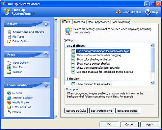The height and width of the screenshot is (130, 162).
Task: Toggle Show color shading in title bar
Action: (73, 59)
